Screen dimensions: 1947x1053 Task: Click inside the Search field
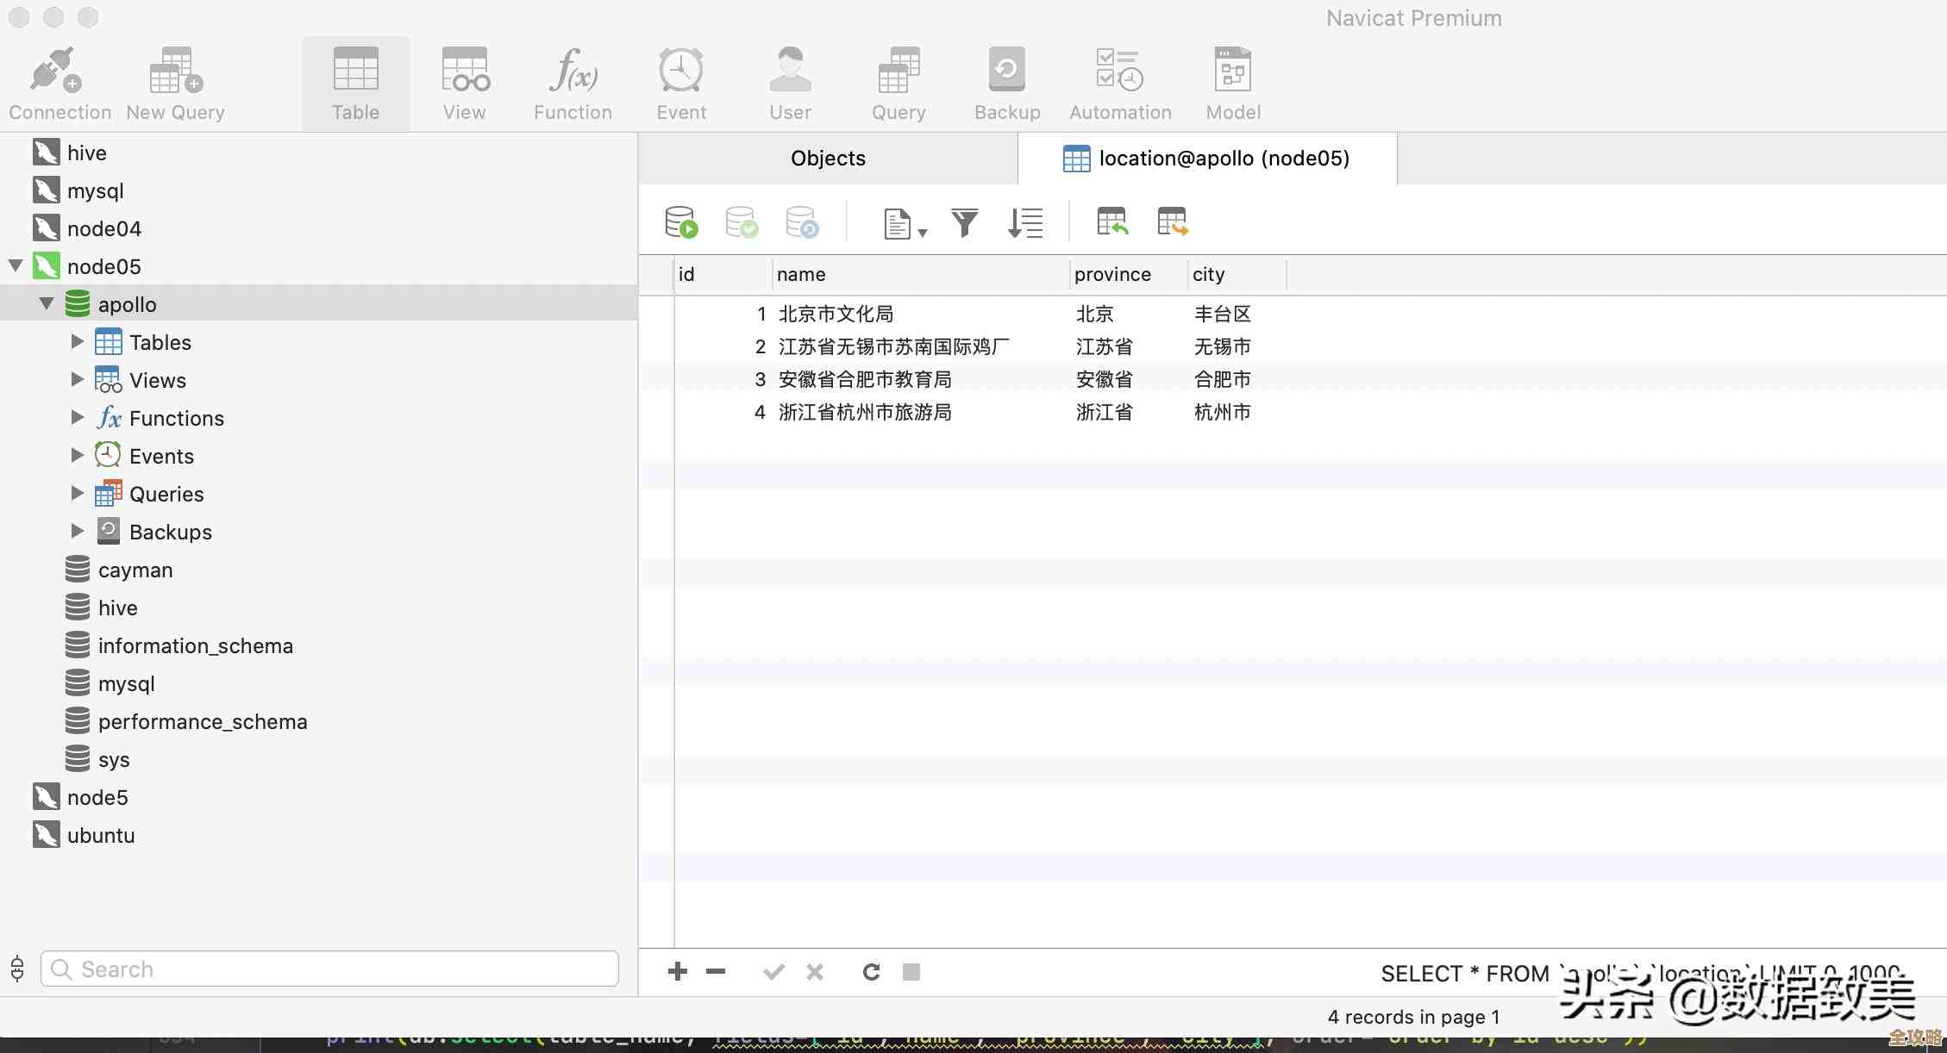pos(330,969)
